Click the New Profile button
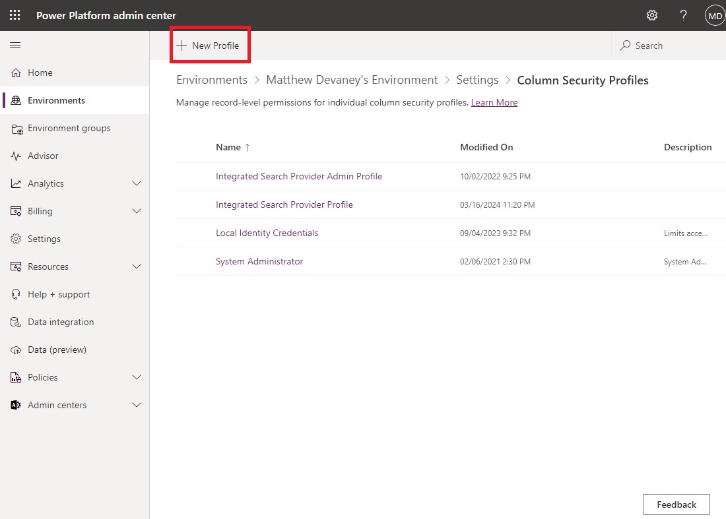Image resolution: width=726 pixels, height=519 pixels. (210, 45)
